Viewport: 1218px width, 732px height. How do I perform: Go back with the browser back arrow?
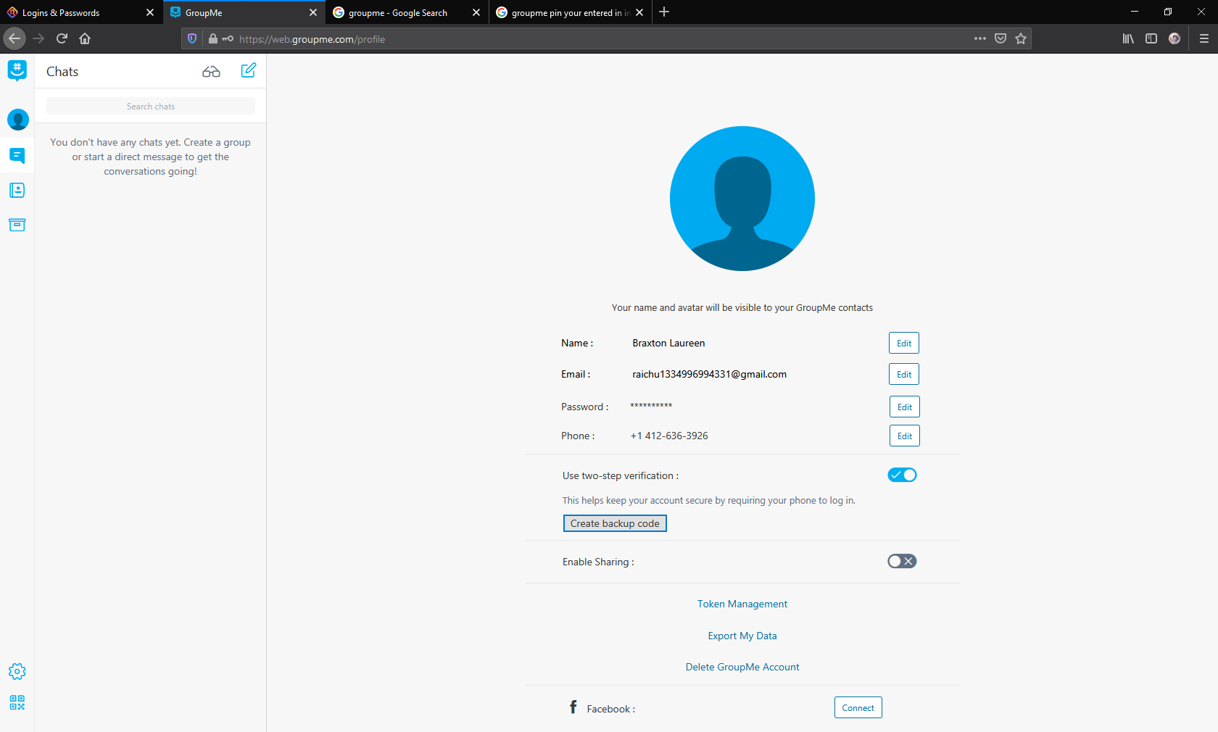click(x=14, y=38)
